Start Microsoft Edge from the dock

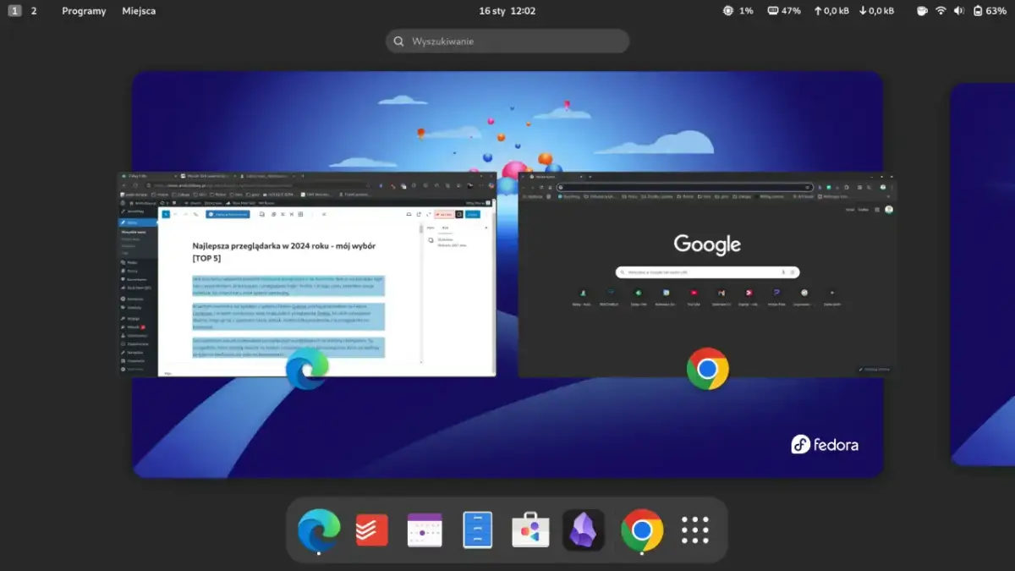coord(319,530)
